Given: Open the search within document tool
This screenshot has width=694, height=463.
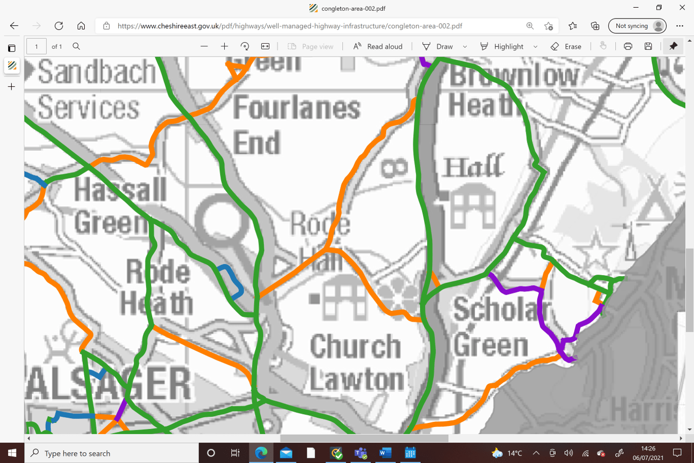Looking at the screenshot, I should coord(76,46).
